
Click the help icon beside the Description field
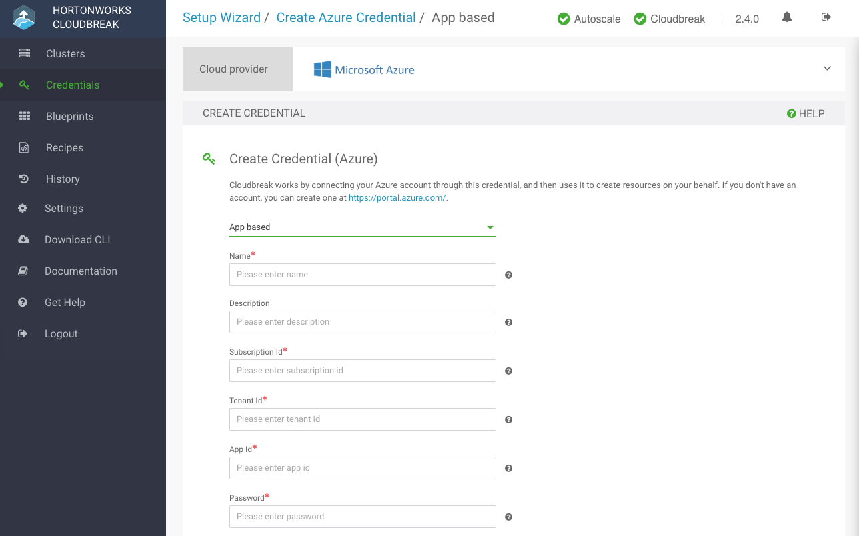[x=508, y=322]
